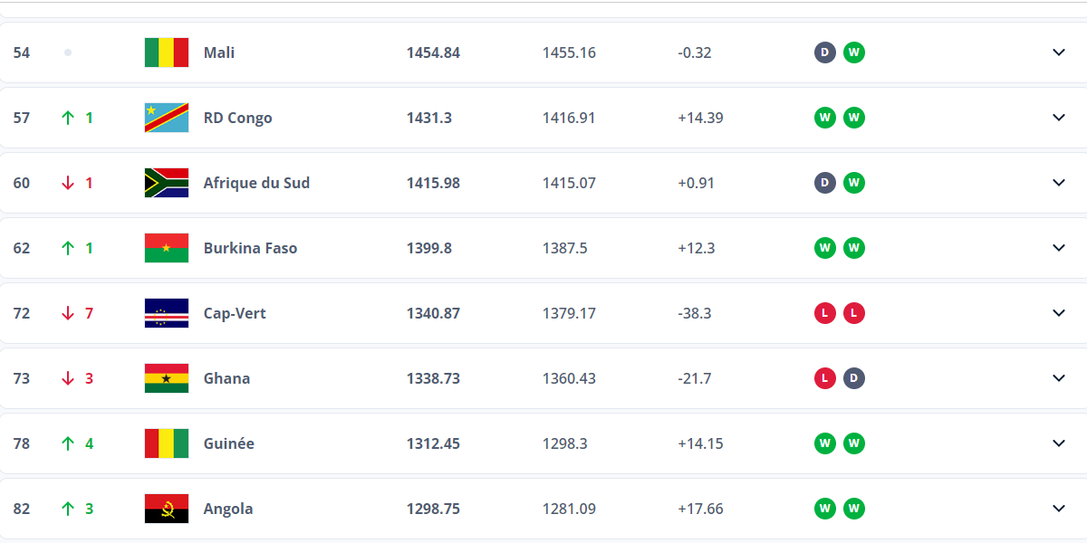Click the Cap-Vert flag icon
1087x543 pixels.
167,313
